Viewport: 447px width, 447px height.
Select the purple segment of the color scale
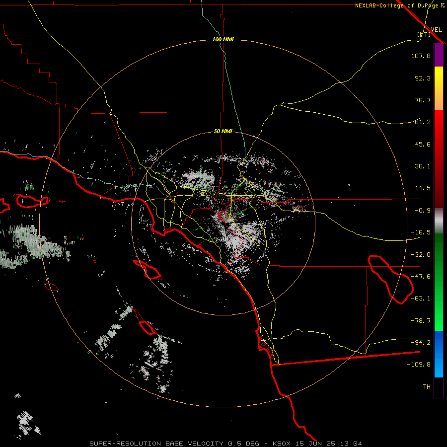click(439, 56)
